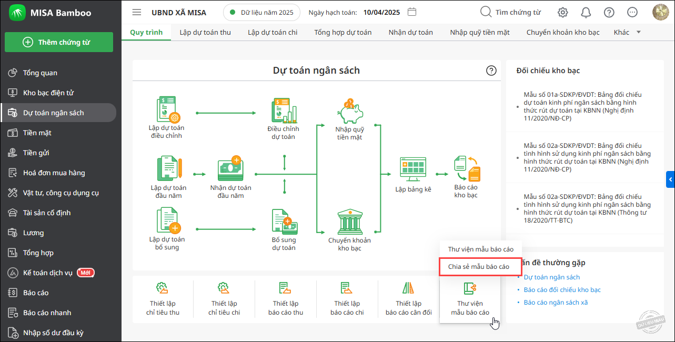Open Nhập quỹ tiền mặt piggy bank icon
The height and width of the screenshot is (342, 675).
[x=349, y=112]
